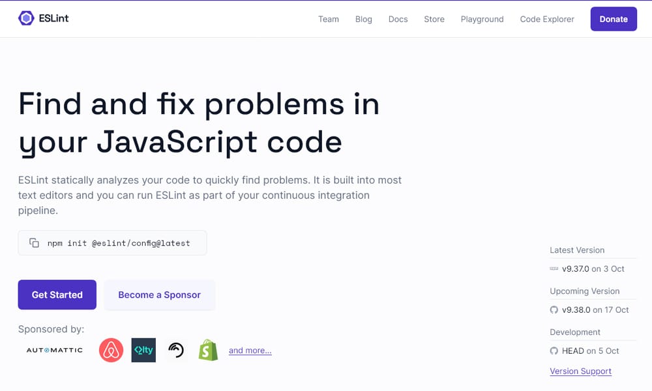Go to the Blog nav item
Screen dimensions: 652x391
(x=364, y=19)
